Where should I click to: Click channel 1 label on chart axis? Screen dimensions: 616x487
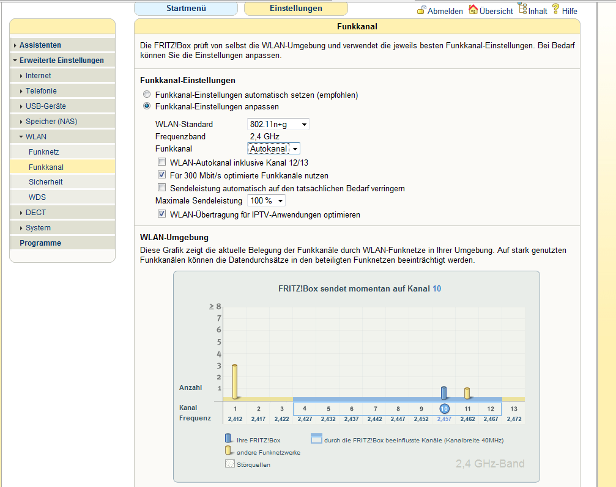[x=235, y=409]
